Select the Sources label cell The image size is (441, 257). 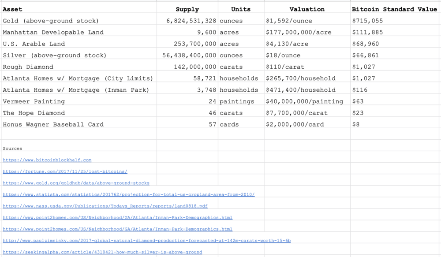point(79,149)
